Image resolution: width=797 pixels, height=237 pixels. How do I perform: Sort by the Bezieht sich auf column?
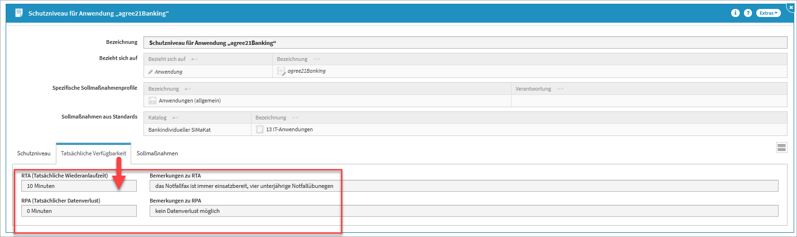click(x=194, y=59)
